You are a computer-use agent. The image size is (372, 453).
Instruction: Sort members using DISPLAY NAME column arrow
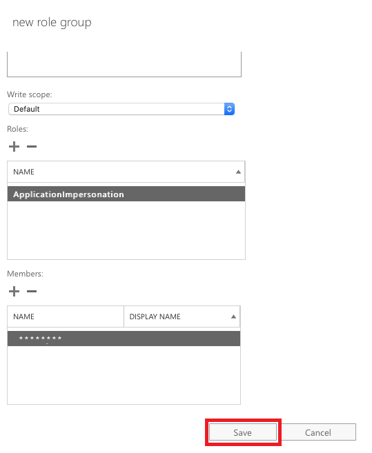[x=233, y=316]
